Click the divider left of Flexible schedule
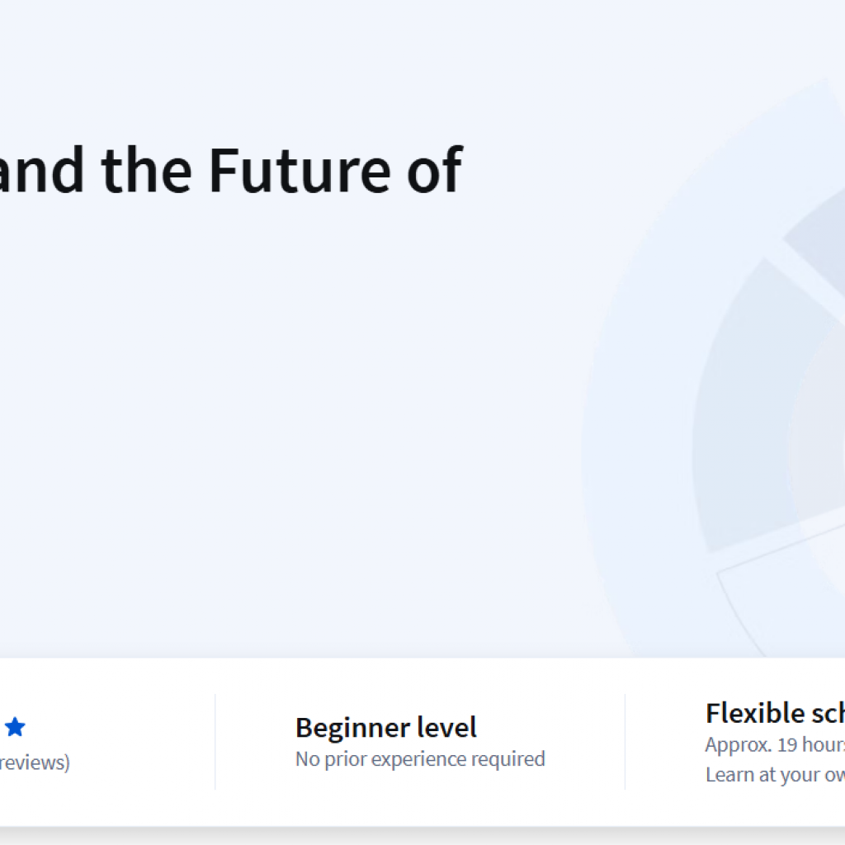The width and height of the screenshot is (845, 845). pyautogui.click(x=625, y=741)
